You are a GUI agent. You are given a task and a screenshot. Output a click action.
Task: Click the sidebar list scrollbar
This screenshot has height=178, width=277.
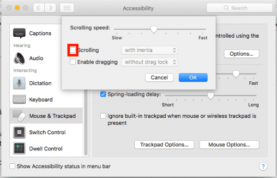[86, 122]
